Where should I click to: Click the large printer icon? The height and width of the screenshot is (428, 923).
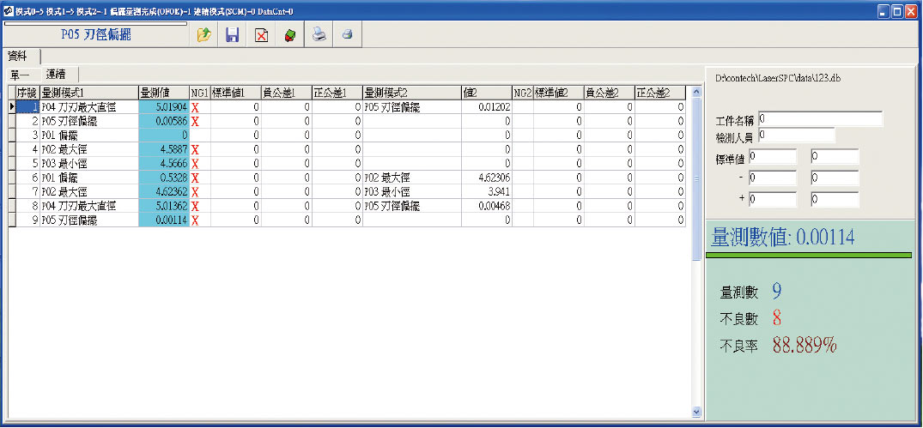click(319, 35)
